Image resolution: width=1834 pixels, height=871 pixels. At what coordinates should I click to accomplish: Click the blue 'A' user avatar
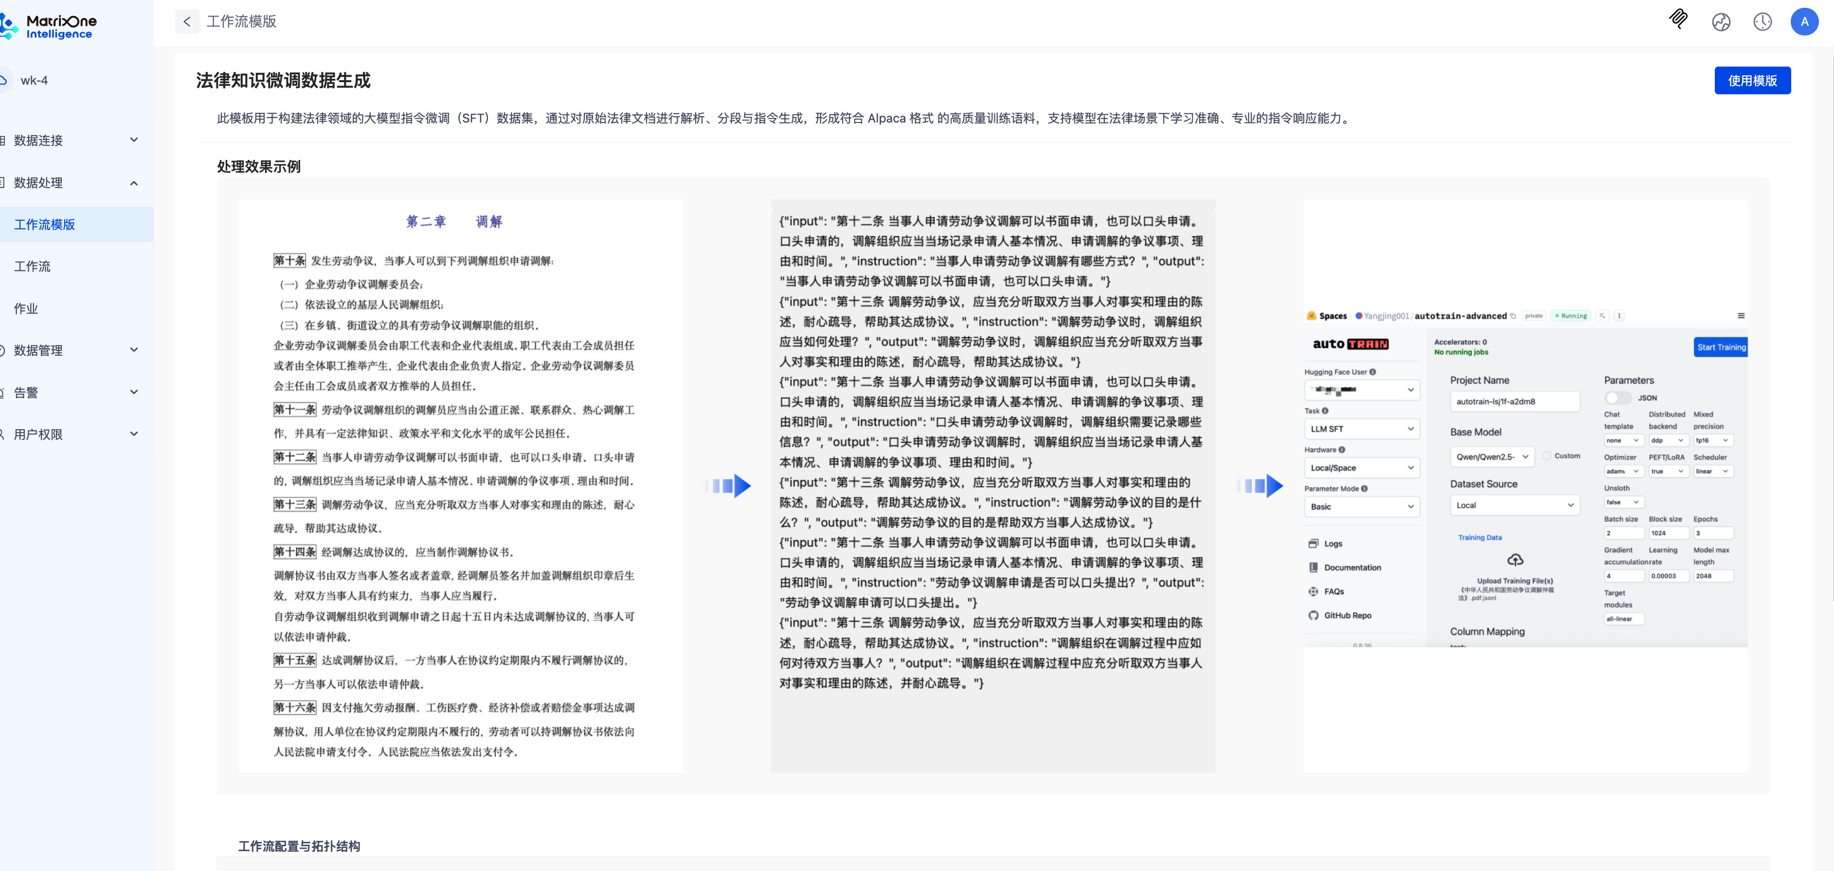click(1804, 21)
